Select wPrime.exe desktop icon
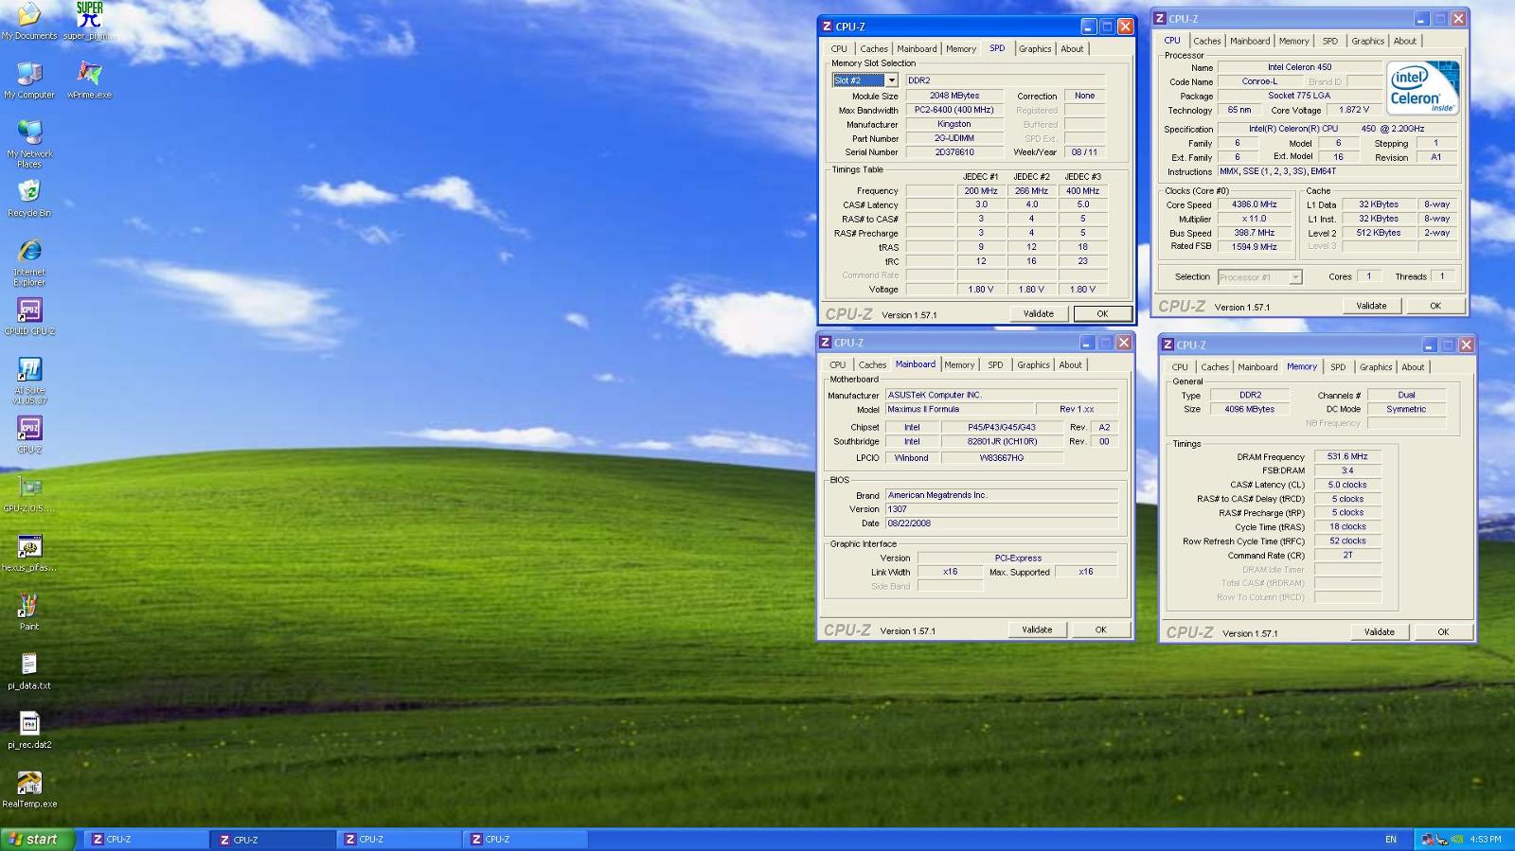This screenshot has height=851, width=1515. (90, 80)
